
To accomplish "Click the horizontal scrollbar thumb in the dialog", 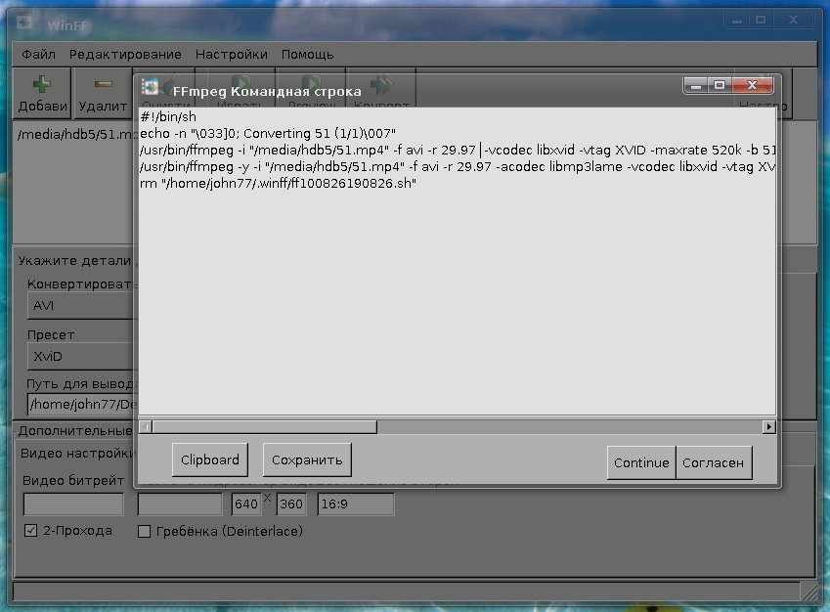I will pos(265,426).
